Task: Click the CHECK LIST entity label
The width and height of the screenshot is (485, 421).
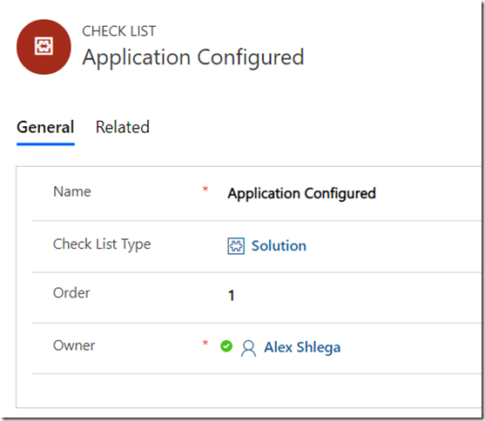Action: (x=118, y=31)
